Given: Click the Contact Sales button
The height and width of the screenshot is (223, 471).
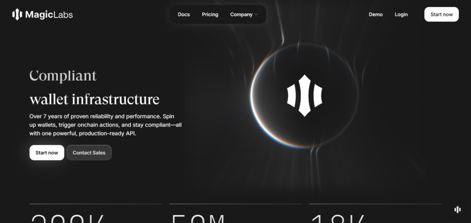Looking at the screenshot, I should click(89, 153).
